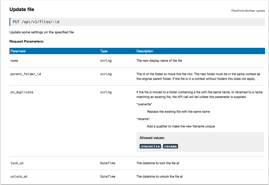Open the FilesController#api_update source link

248,11
